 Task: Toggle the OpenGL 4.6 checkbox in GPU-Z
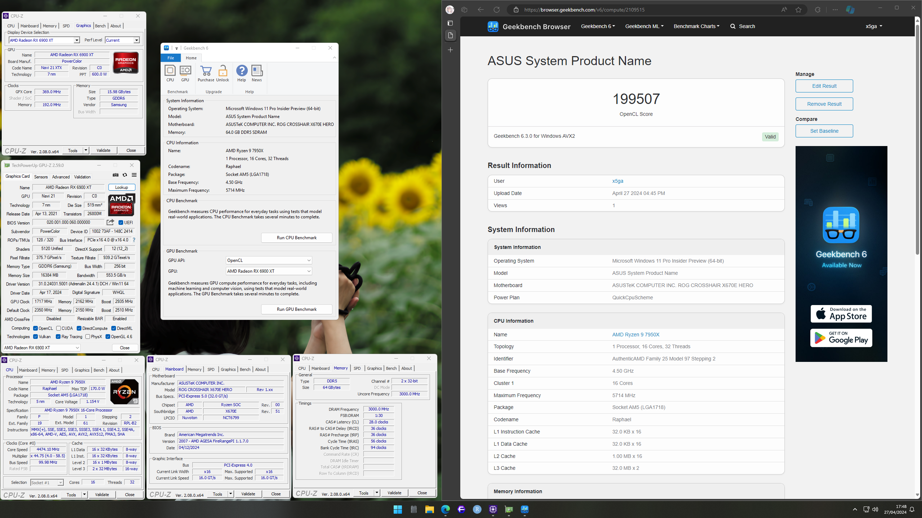pos(108,337)
